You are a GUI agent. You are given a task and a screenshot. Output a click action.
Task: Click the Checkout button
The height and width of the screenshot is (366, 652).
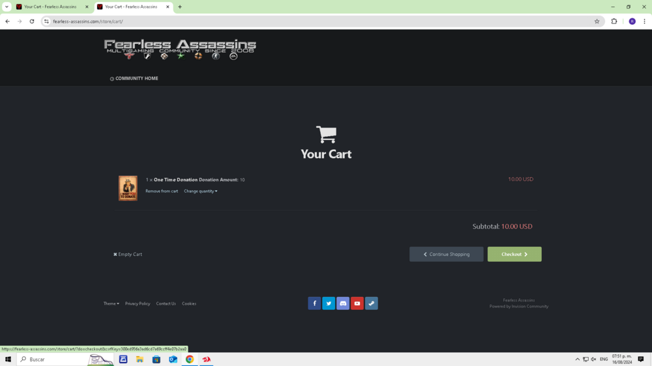pyautogui.click(x=514, y=254)
